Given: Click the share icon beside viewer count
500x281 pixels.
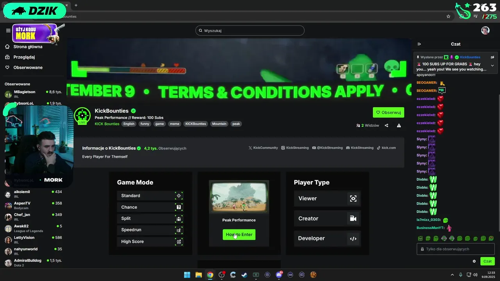Looking at the screenshot, I should coord(386,125).
